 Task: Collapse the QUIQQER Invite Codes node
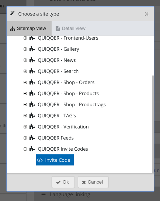click(x=25, y=149)
